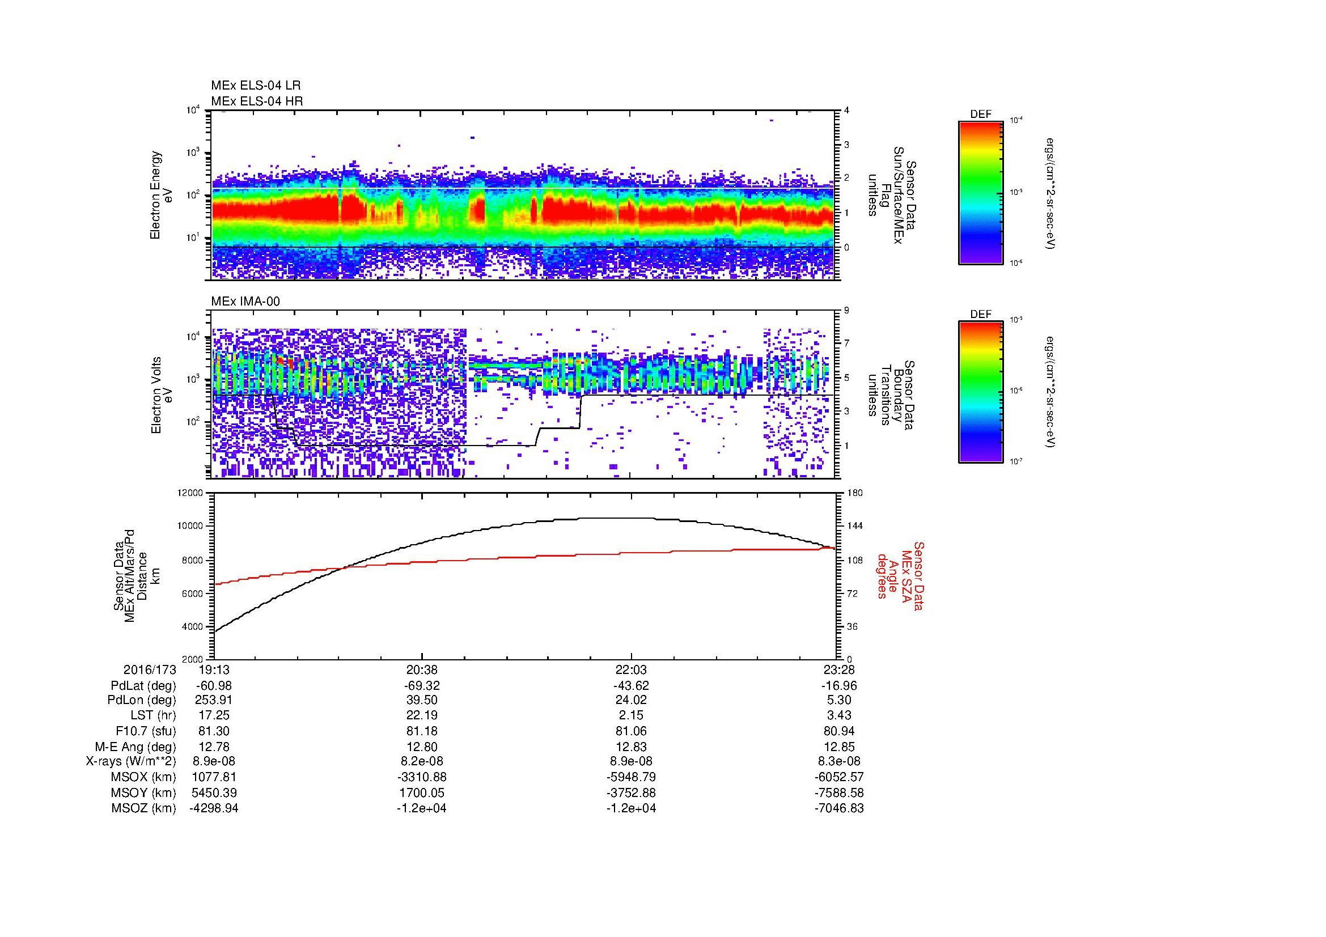Viewport: 1326px width, 937px height.
Task: Click the MSOZ value -7046.83
Action: pyautogui.click(x=839, y=809)
